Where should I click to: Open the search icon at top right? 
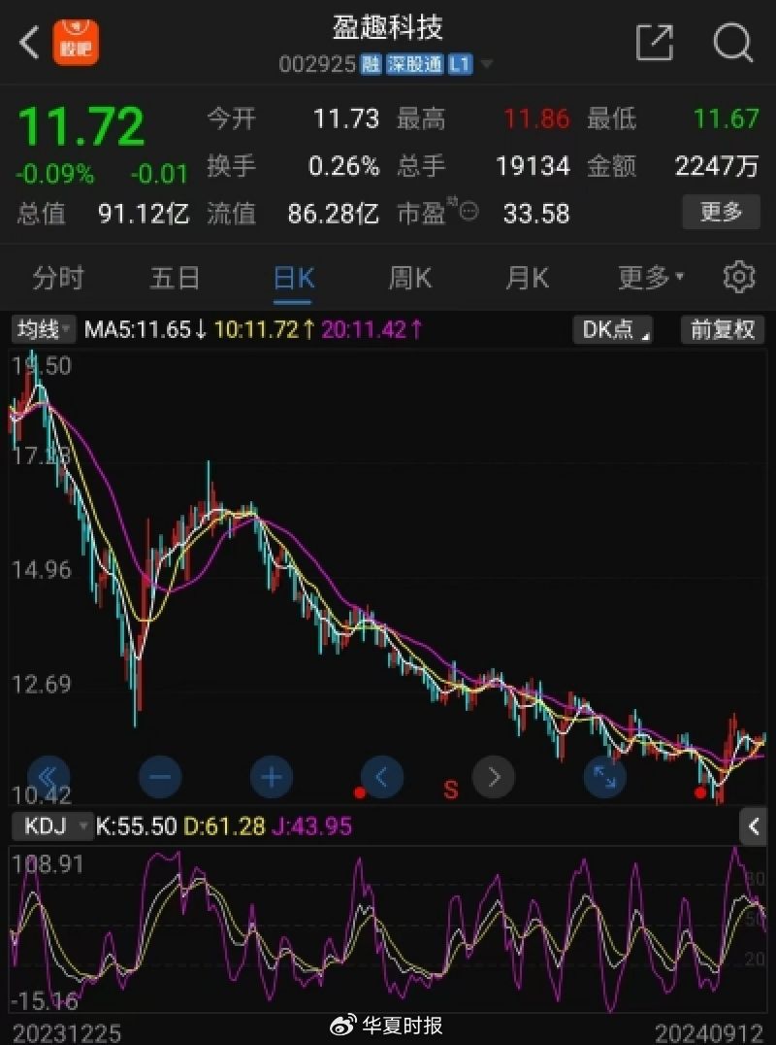point(732,43)
